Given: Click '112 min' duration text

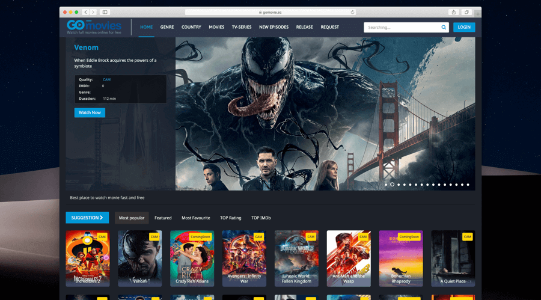Looking at the screenshot, I should tap(109, 99).
